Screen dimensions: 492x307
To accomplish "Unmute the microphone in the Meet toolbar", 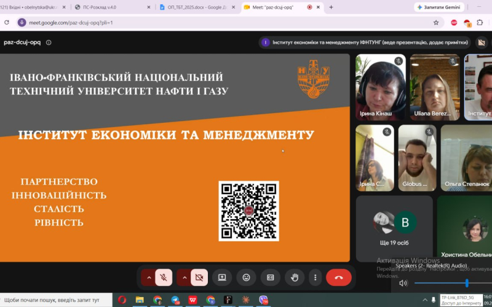I will (x=164, y=278).
